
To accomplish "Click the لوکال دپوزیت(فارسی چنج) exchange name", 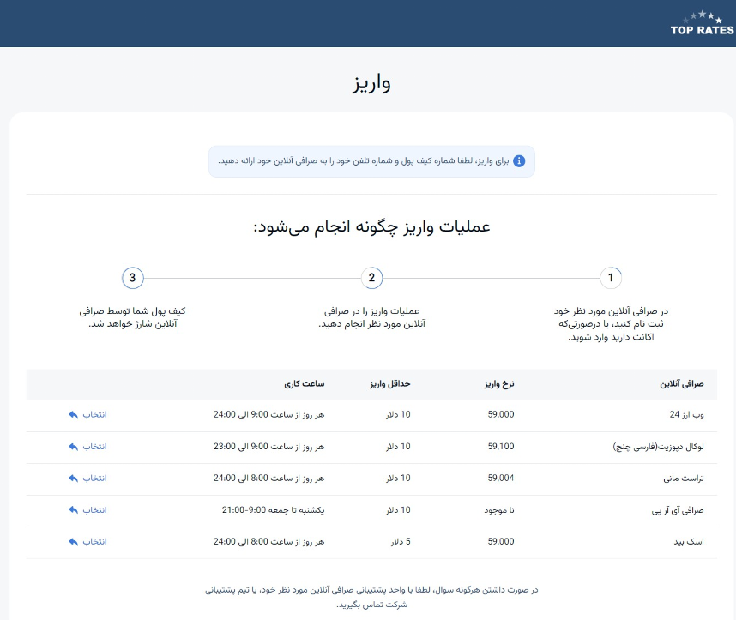I will (659, 446).
